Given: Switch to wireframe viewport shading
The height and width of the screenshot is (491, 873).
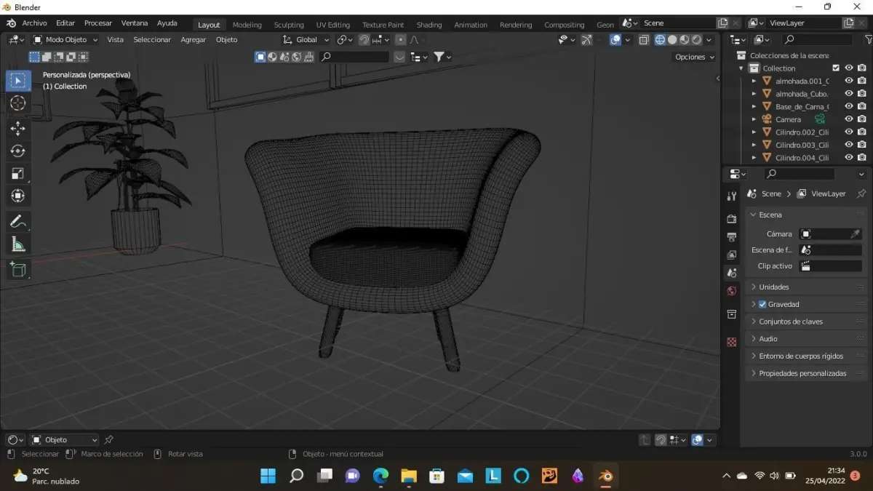Looking at the screenshot, I should [660, 40].
